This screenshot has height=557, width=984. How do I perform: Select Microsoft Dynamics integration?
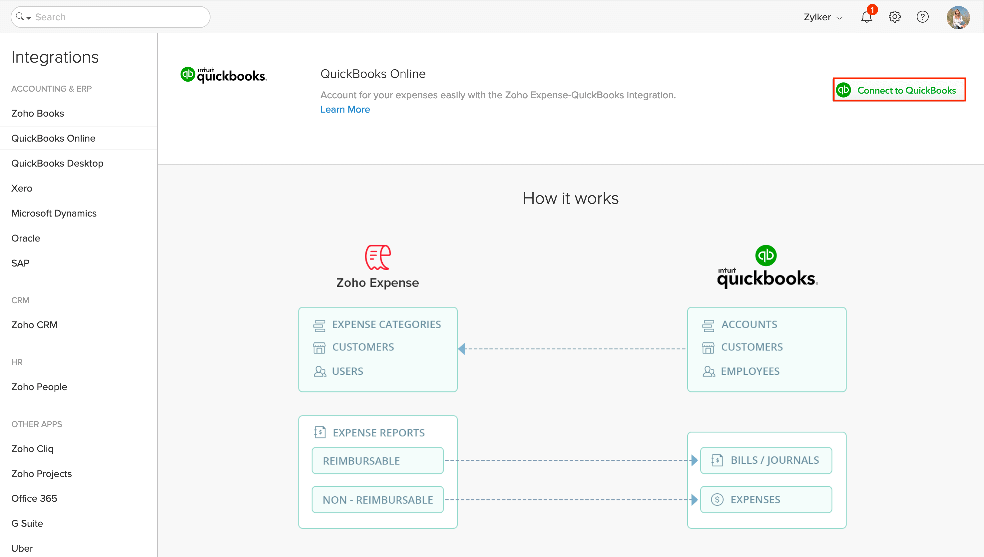54,213
